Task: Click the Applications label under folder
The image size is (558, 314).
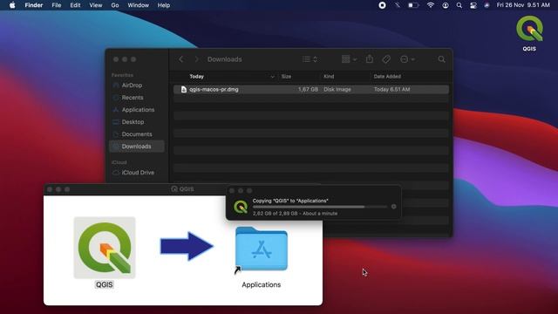Action: 262,284
